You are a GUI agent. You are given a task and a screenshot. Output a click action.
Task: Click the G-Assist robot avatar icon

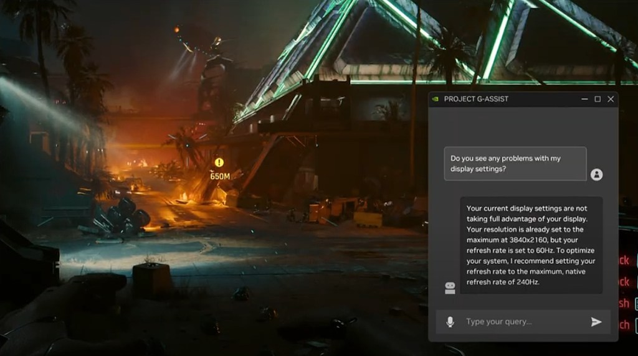click(450, 288)
